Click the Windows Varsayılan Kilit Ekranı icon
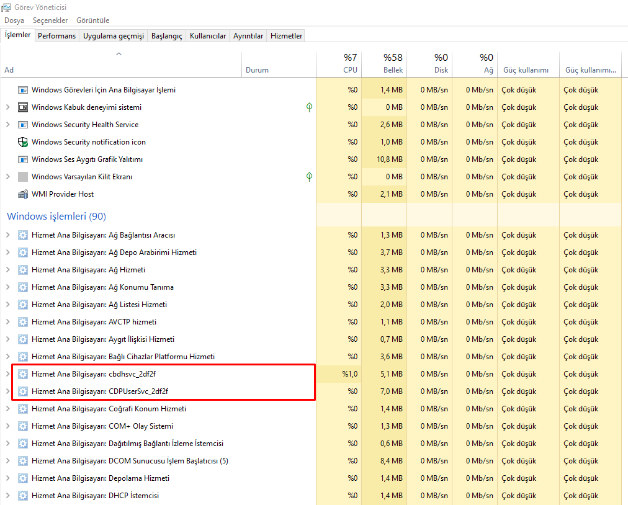This screenshot has width=628, height=505. pyautogui.click(x=23, y=177)
